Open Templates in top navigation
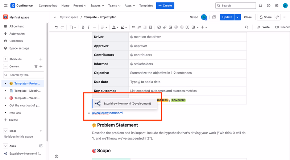290x160 pixels. [146, 5]
